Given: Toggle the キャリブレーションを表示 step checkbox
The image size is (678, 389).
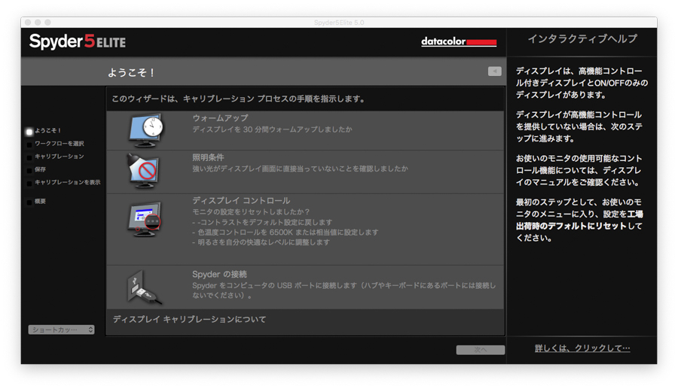Looking at the screenshot, I should click(29, 184).
